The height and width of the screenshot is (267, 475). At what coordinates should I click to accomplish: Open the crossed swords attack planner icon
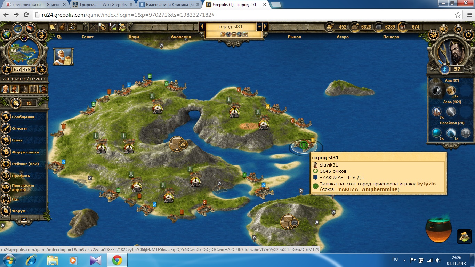(94, 27)
